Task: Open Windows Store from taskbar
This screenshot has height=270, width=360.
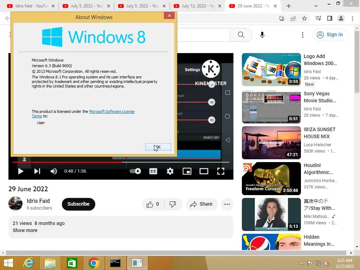Action: pos(72,263)
